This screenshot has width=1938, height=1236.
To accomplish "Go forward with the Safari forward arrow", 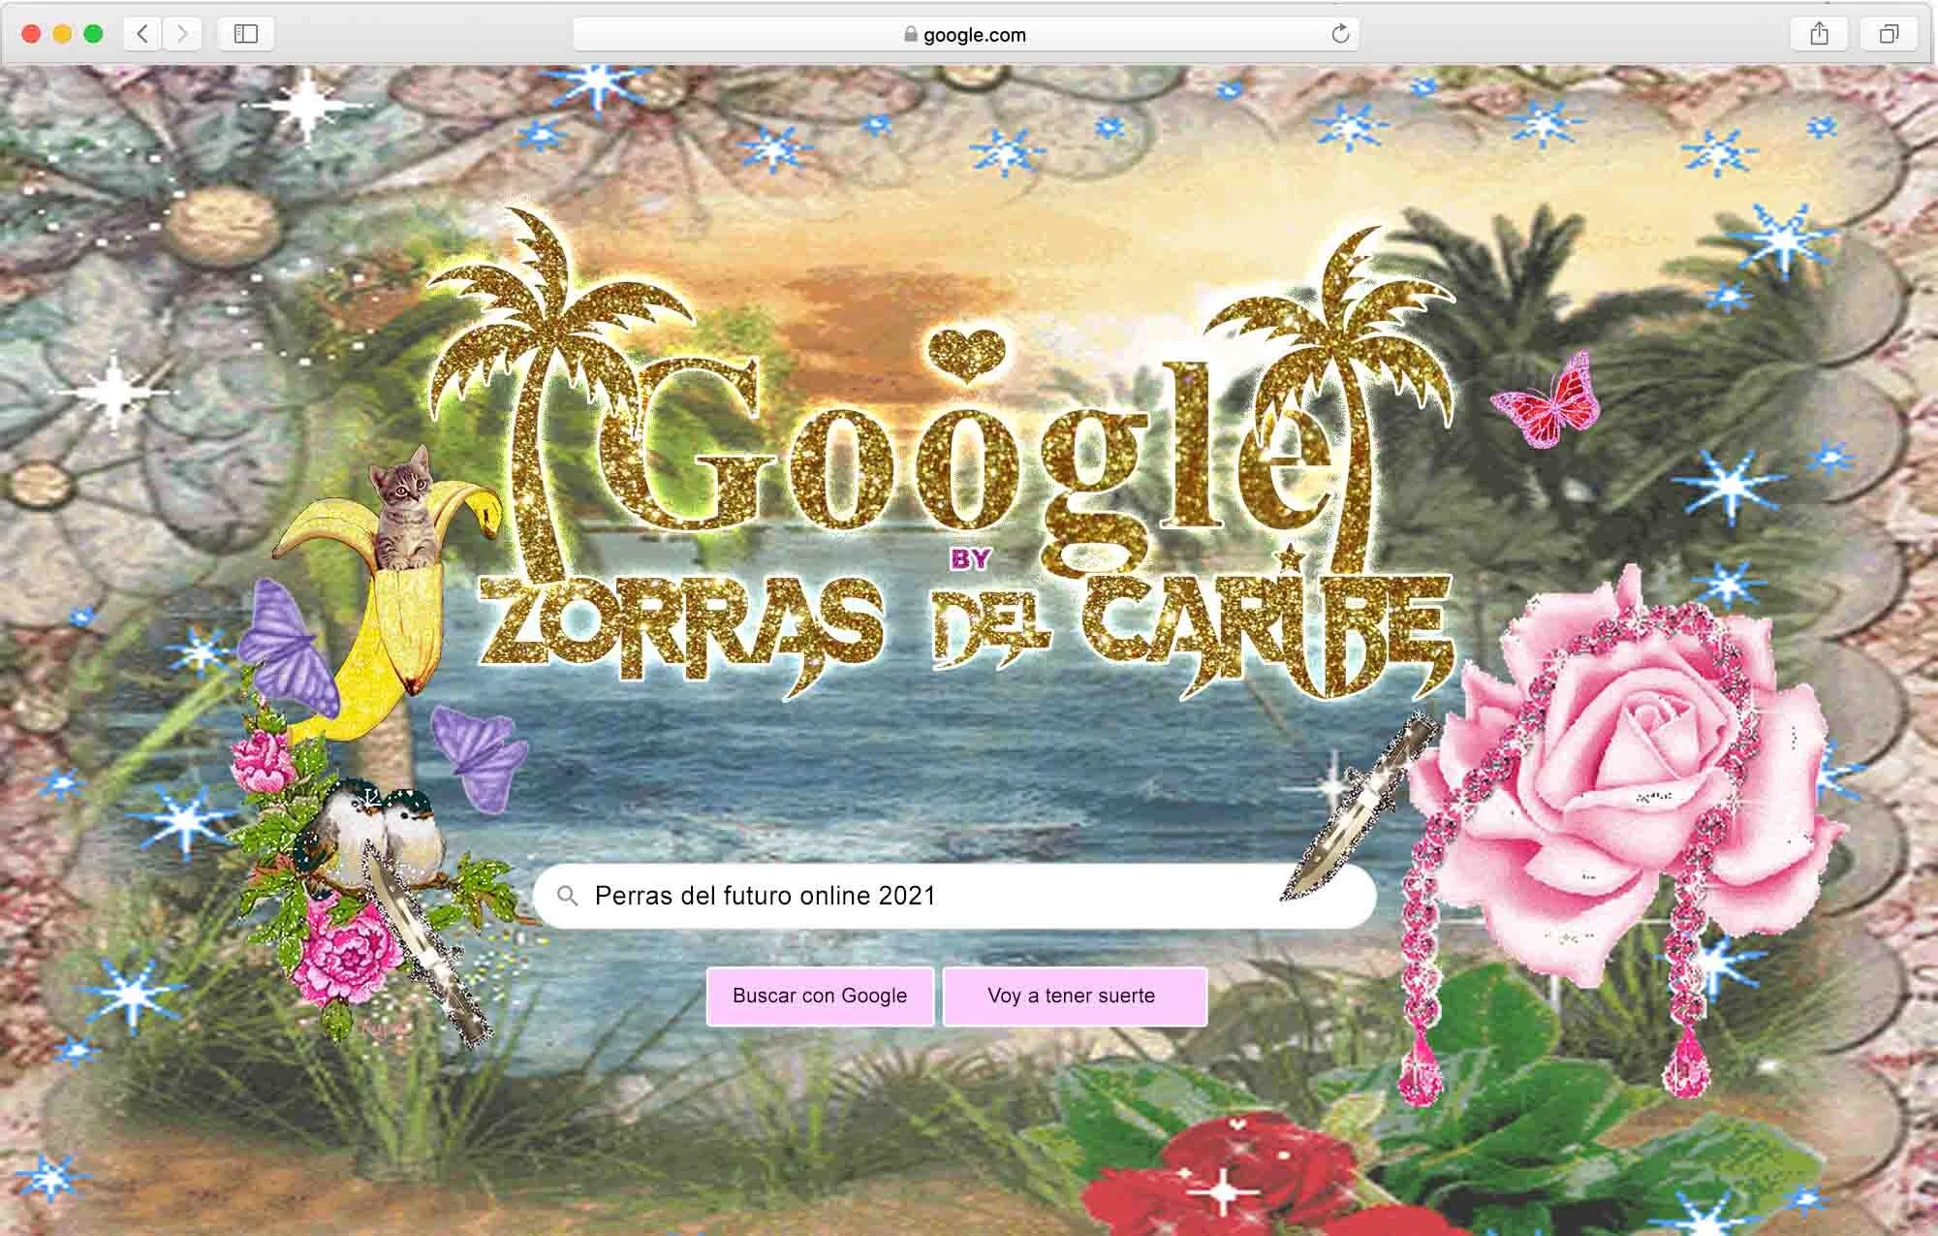I will (181, 34).
